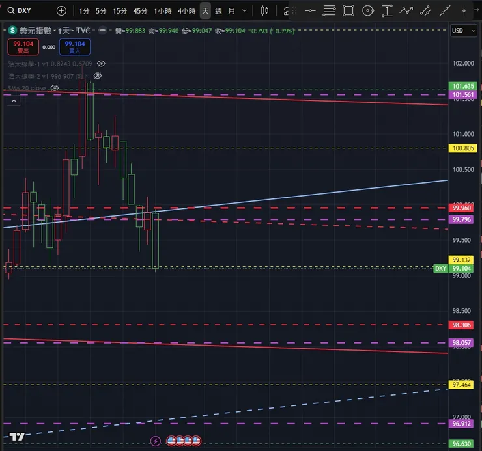Grab the floating drawing toolbar drag handle

(x=294, y=11)
